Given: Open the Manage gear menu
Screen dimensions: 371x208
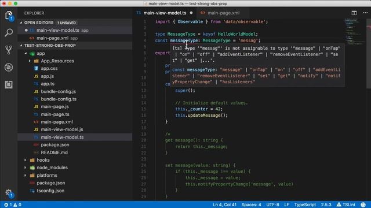Looking at the screenshot, I should point(9,192).
